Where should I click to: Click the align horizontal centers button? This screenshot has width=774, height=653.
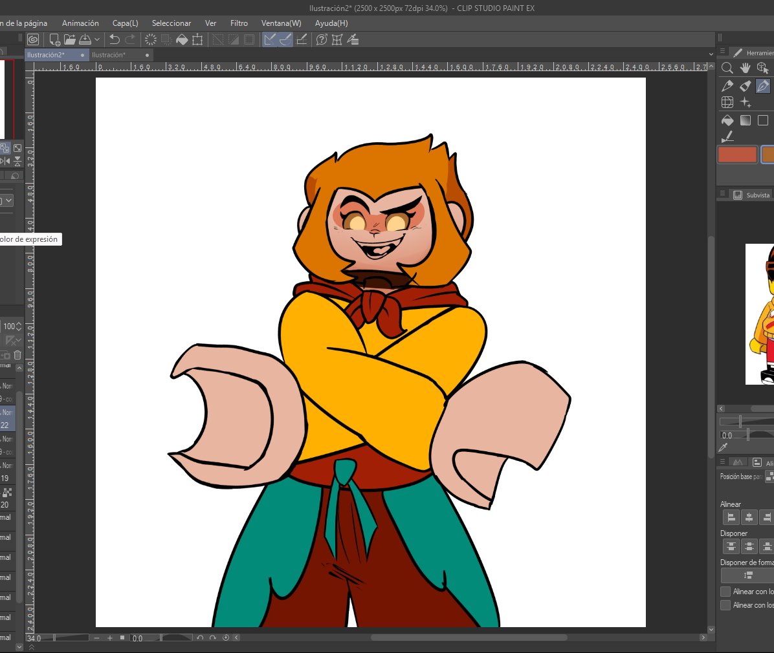(x=749, y=517)
